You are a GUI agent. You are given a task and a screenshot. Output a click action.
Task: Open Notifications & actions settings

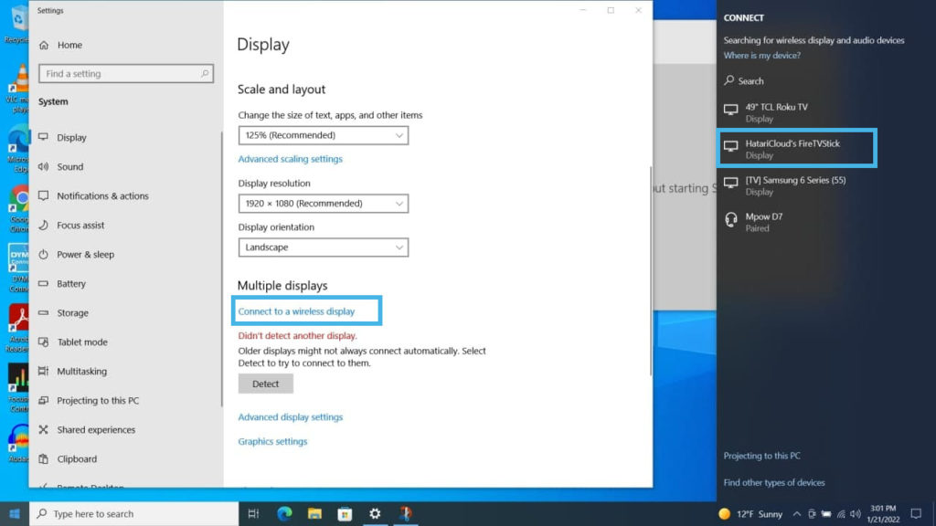pos(102,195)
